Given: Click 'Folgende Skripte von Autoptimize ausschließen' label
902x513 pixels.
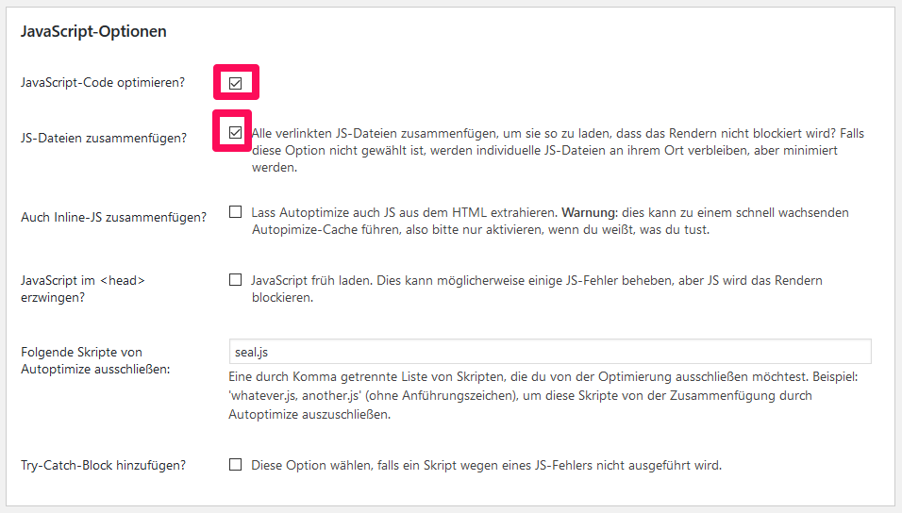Looking at the screenshot, I should click(x=94, y=360).
